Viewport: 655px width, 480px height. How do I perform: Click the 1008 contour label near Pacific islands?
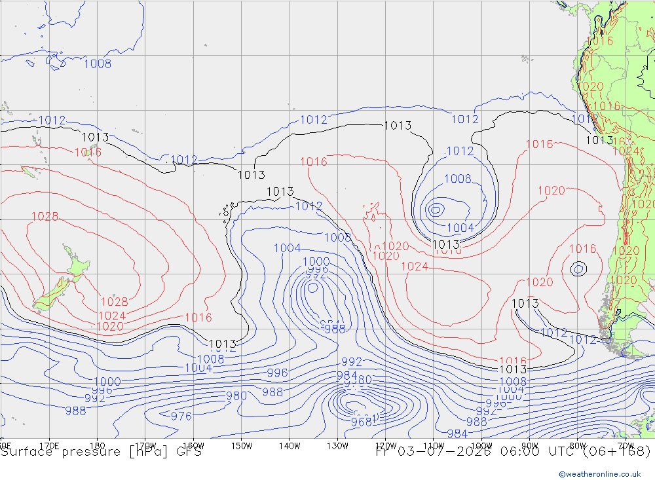[98, 64]
